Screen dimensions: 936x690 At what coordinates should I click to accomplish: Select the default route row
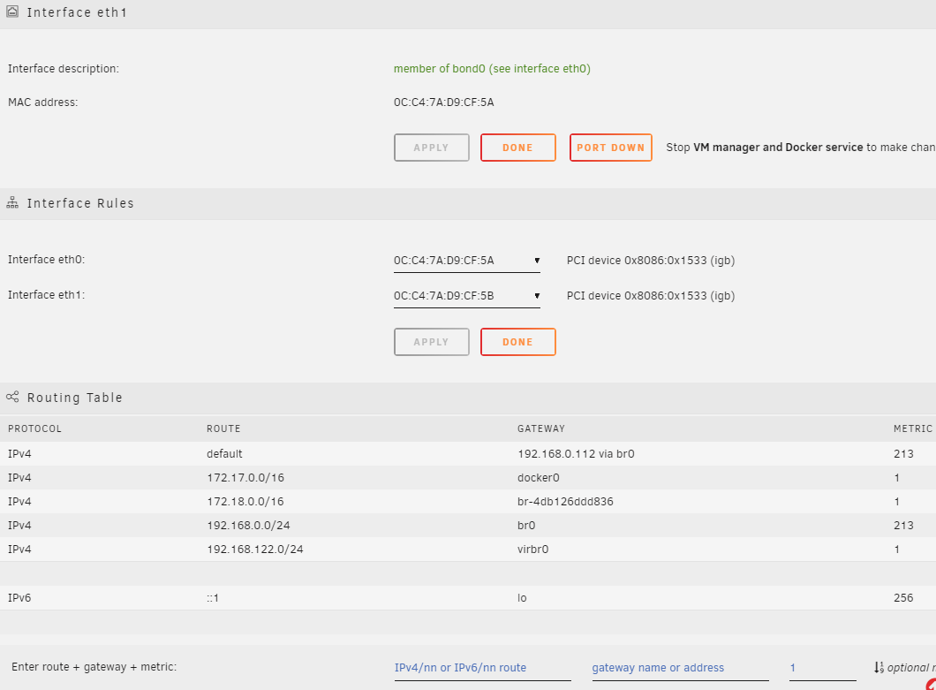coord(468,453)
